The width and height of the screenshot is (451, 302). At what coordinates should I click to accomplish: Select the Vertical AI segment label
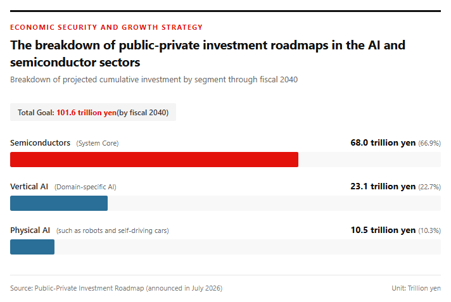point(29,187)
